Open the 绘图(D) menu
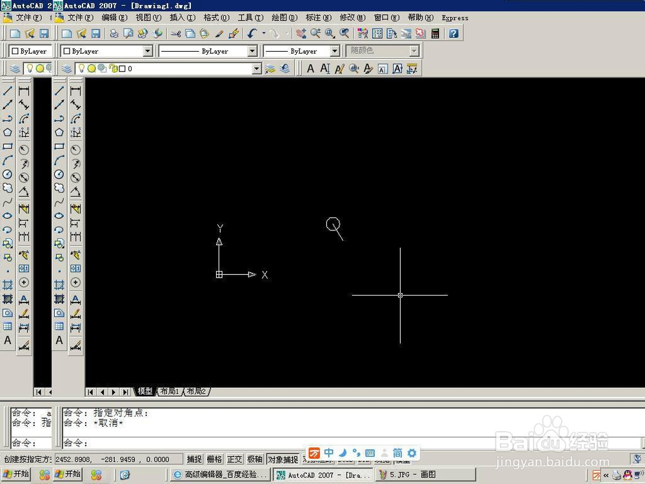 284,17
